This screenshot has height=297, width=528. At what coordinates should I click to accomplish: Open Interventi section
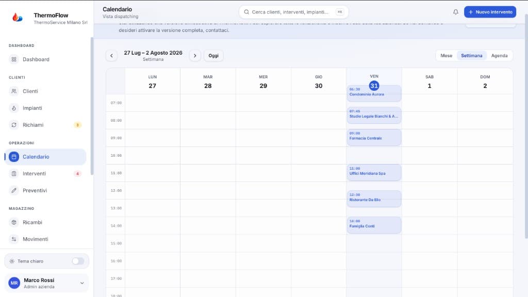coord(45,174)
